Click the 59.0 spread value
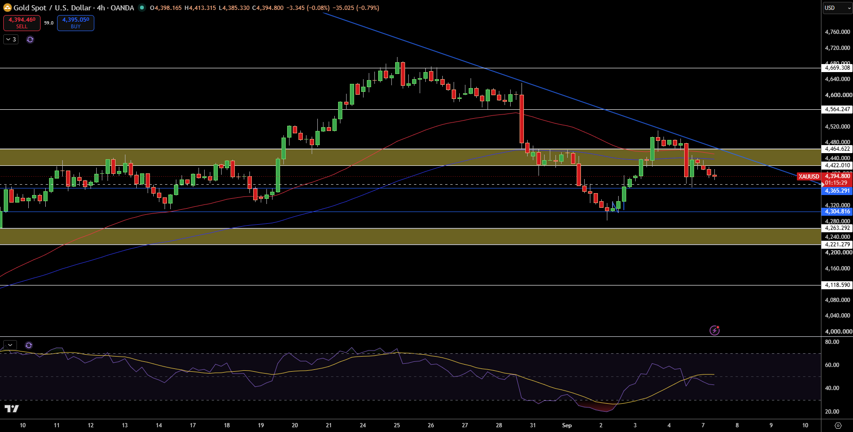 tap(49, 23)
